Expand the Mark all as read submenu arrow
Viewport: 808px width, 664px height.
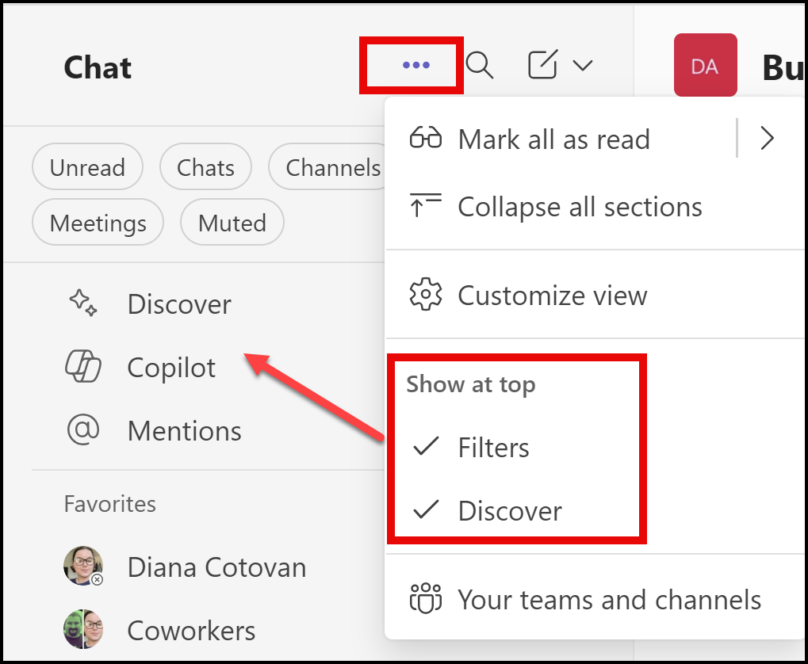click(x=766, y=138)
